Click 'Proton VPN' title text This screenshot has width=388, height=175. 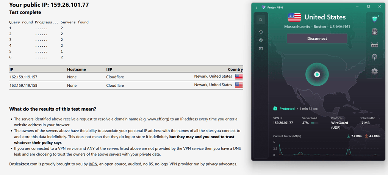pyautogui.click(x=275, y=8)
